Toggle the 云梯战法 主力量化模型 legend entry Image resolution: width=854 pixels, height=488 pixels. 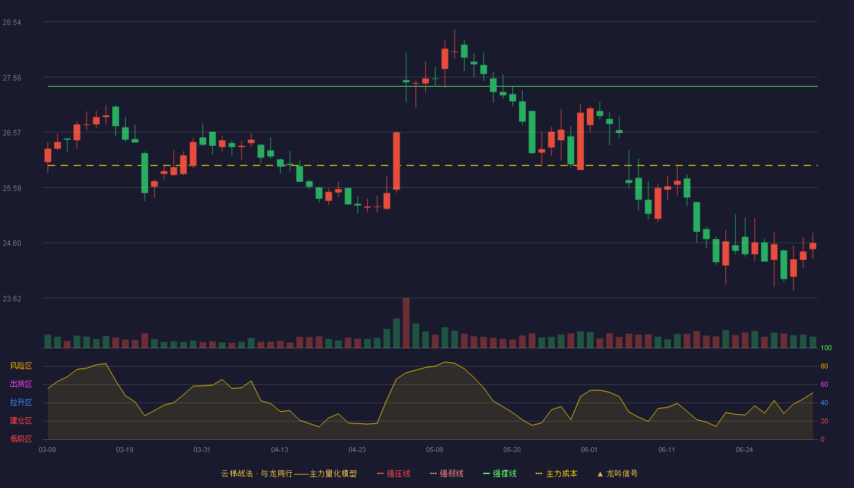(289, 473)
